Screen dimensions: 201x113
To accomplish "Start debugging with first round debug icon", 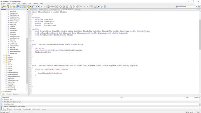I will 57,7.
